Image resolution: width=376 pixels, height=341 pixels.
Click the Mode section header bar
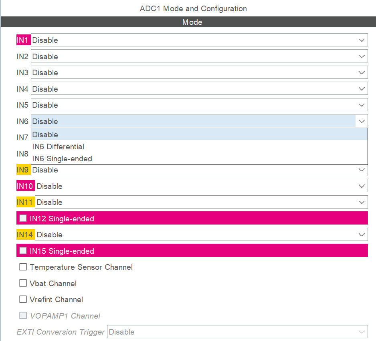point(188,22)
